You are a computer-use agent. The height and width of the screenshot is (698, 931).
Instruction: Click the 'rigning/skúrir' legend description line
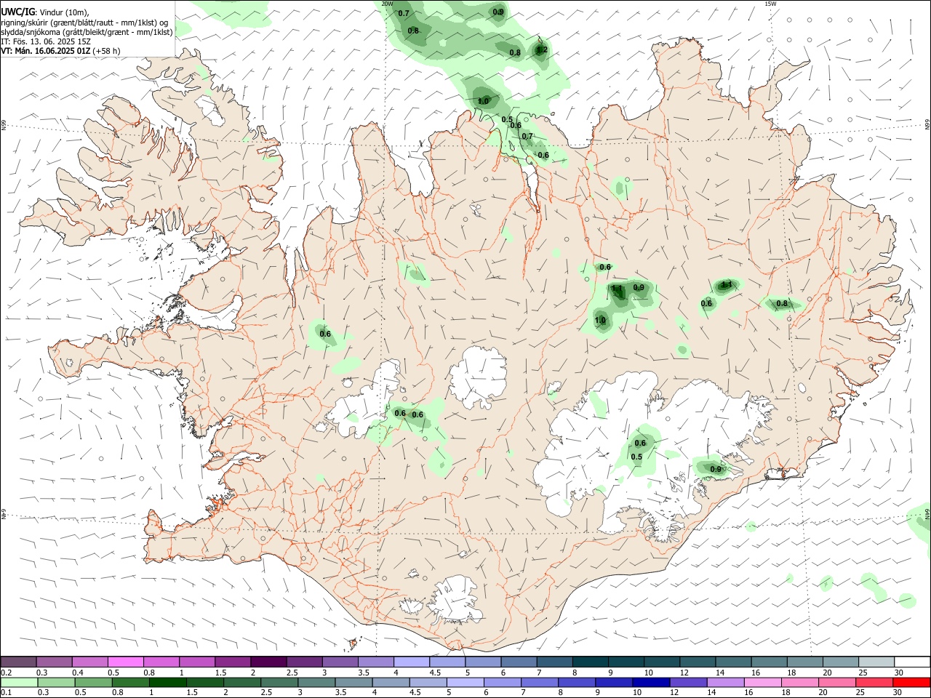tap(85, 22)
